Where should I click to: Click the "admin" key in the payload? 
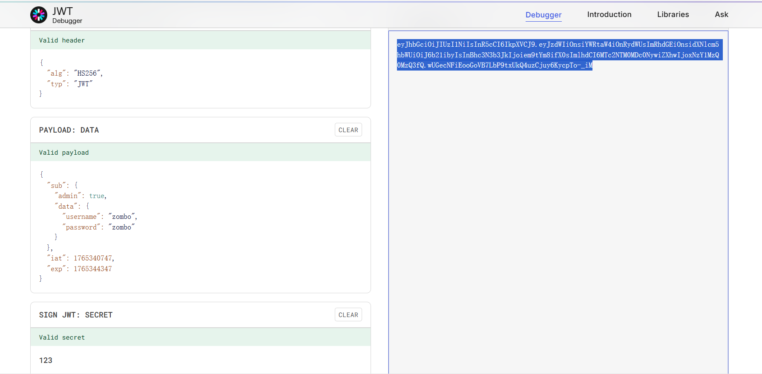point(68,195)
